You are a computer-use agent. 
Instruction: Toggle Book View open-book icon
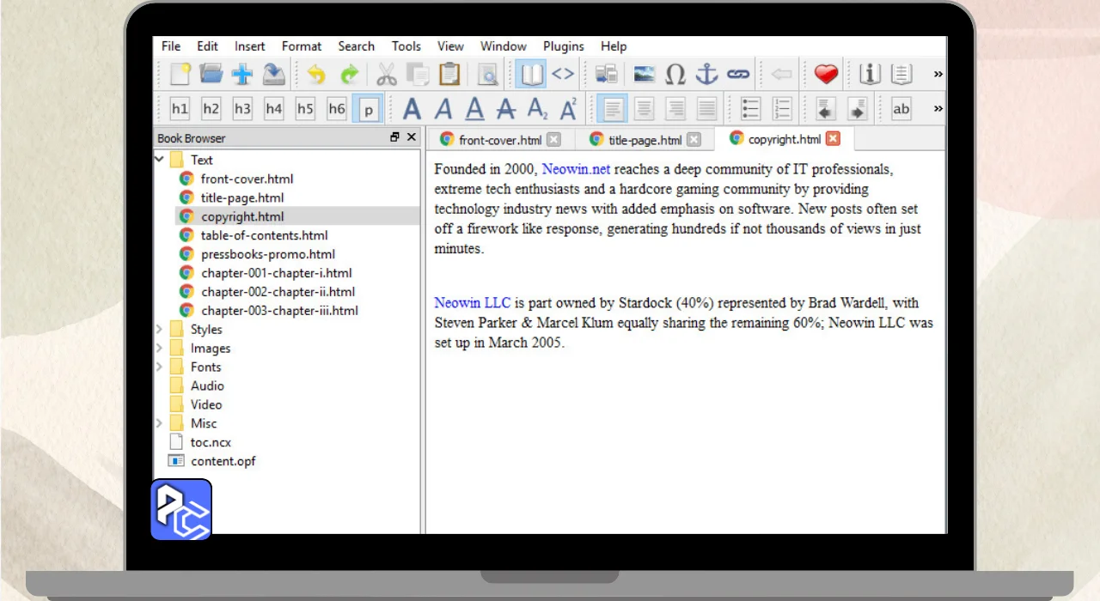pos(532,75)
